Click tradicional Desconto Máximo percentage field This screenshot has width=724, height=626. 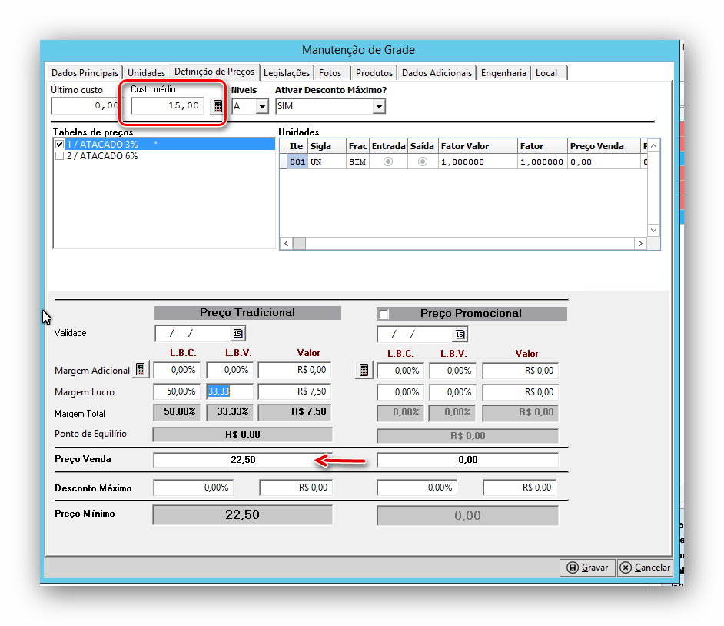coord(194,488)
